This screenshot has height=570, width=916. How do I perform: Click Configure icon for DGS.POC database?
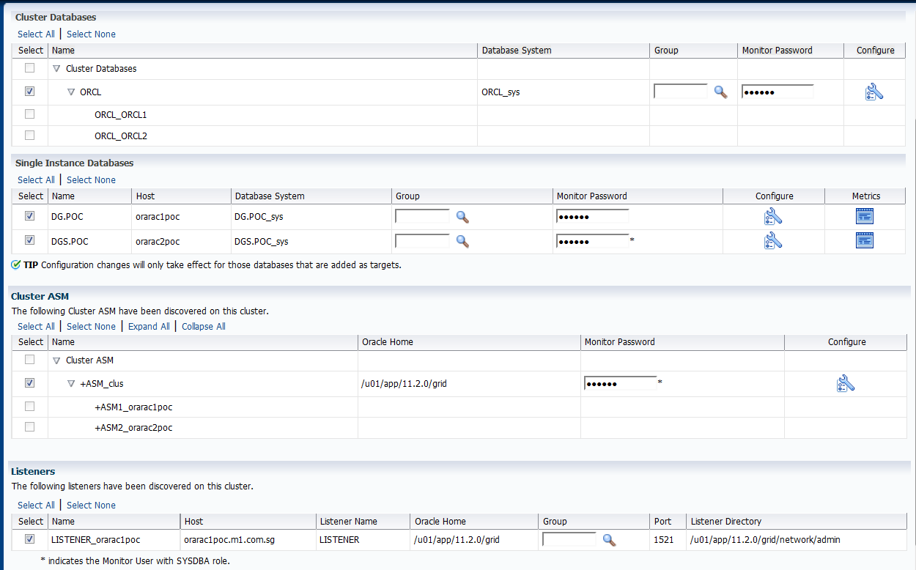coord(773,240)
